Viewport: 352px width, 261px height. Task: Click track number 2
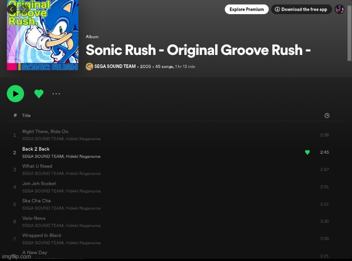click(15, 153)
